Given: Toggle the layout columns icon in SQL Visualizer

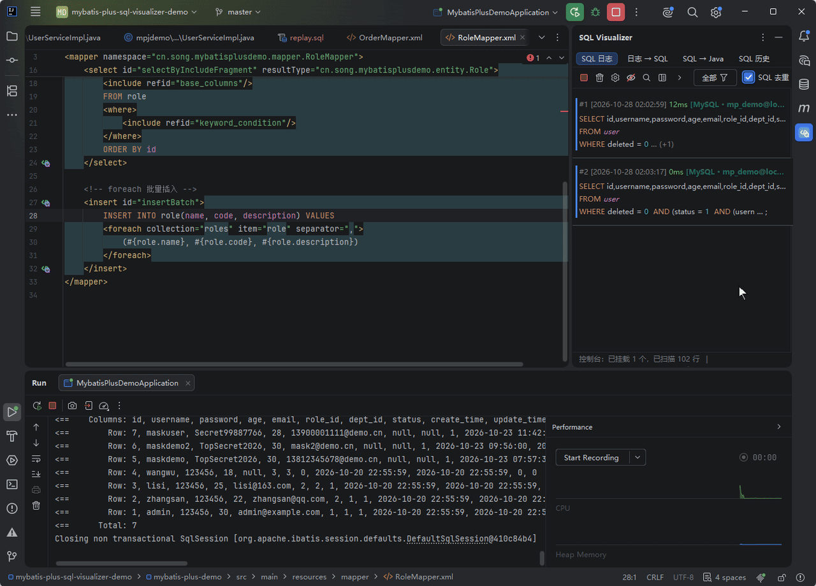Looking at the screenshot, I should pyautogui.click(x=662, y=78).
